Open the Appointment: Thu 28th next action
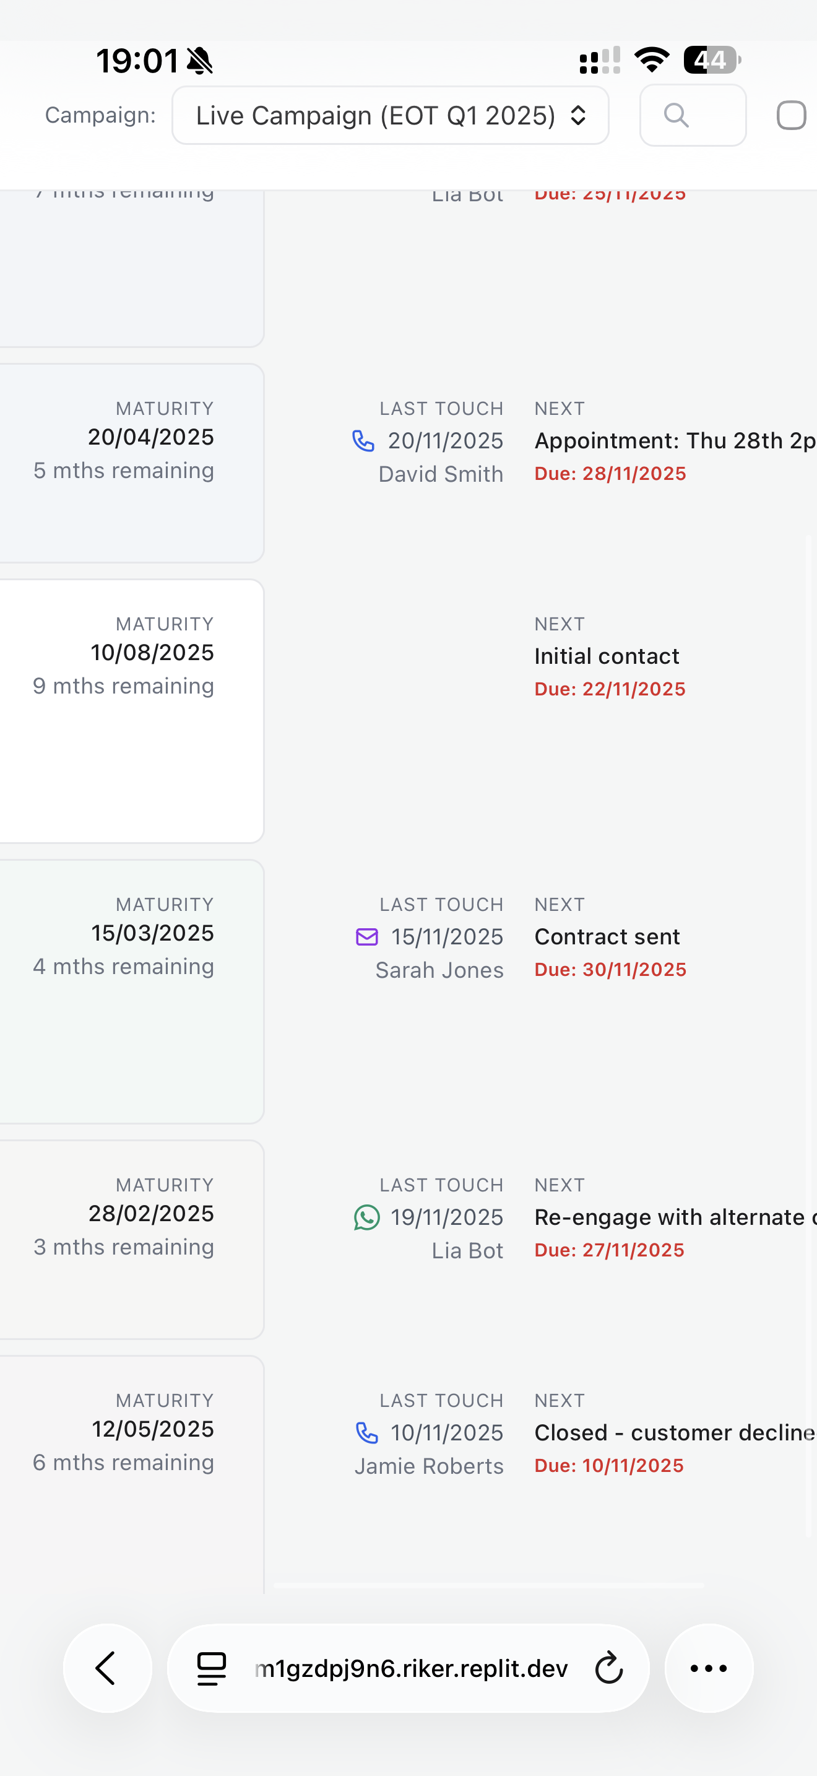This screenshot has width=817, height=1776. pyautogui.click(x=675, y=440)
